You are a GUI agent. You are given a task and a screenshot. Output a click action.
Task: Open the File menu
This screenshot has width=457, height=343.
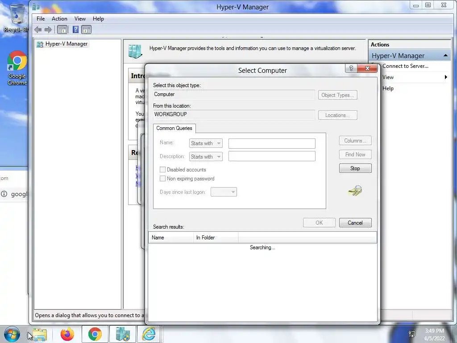click(x=41, y=19)
